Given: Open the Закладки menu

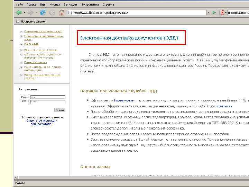Looking at the screenshot, I should (70, 5).
